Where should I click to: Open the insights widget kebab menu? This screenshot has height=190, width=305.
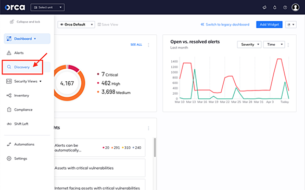[x=149, y=128]
